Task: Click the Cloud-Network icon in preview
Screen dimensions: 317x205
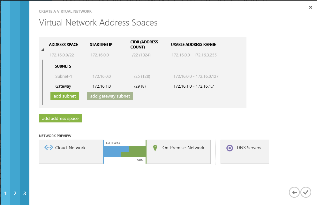Action: pyautogui.click(x=49, y=148)
